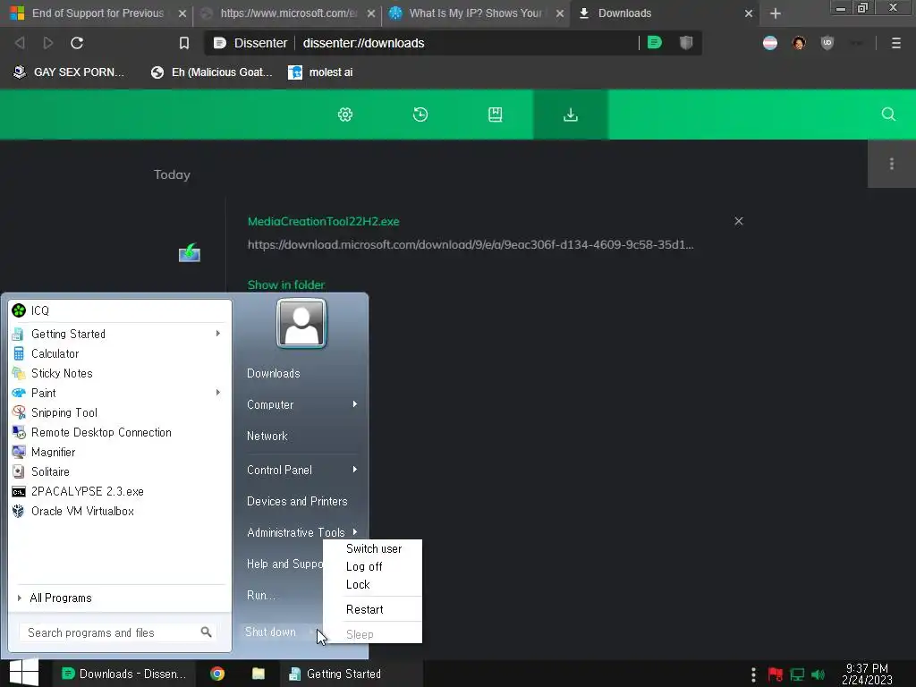Open the History clock icon
916x687 pixels.
(420, 114)
